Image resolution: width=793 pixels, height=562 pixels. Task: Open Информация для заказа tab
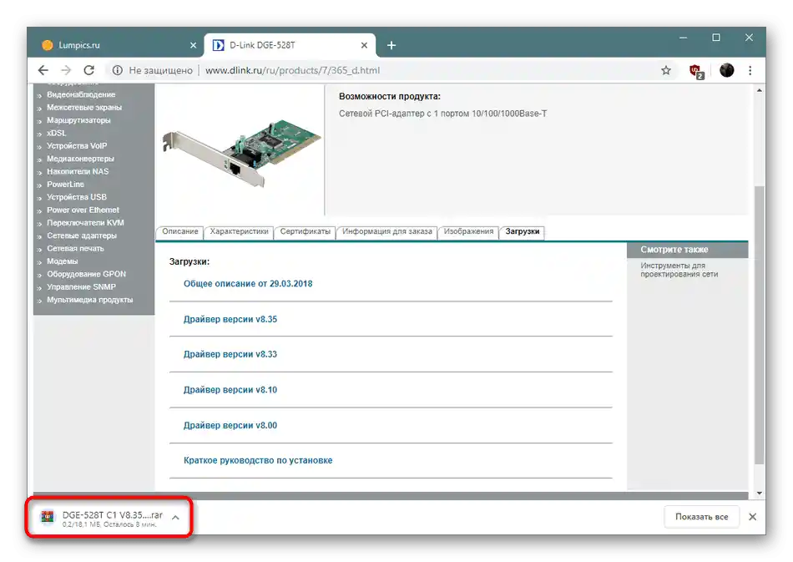pyautogui.click(x=386, y=231)
